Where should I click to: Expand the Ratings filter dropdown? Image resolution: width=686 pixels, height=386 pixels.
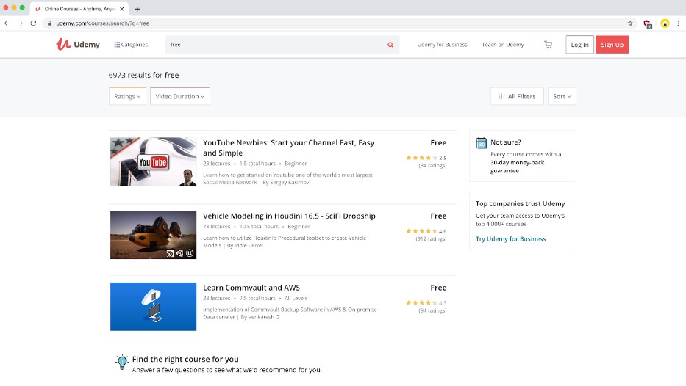(127, 96)
